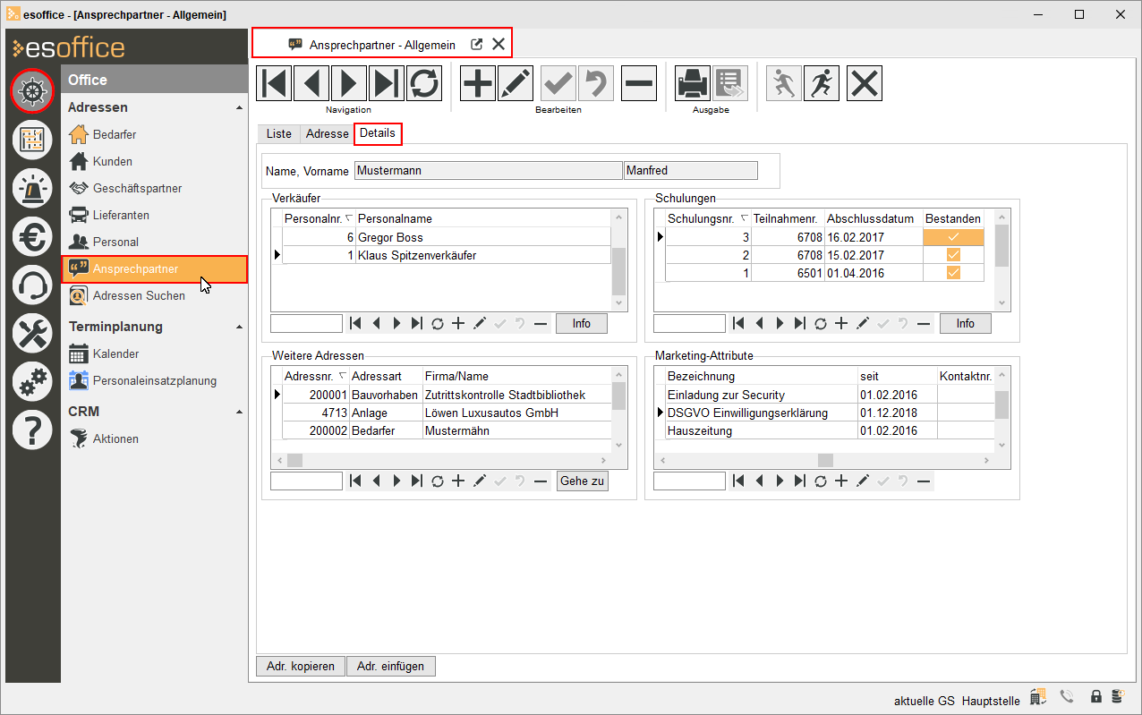Click the Adr. kopieren button
The image size is (1142, 715).
tap(301, 667)
